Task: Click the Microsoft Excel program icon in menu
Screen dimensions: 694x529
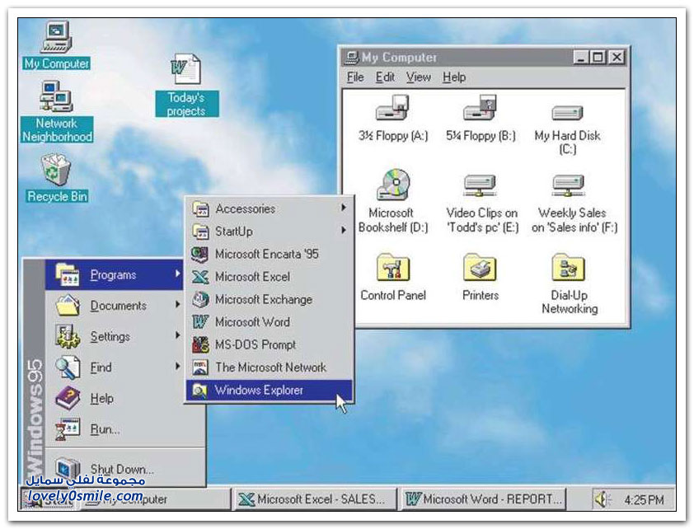Action: [200, 277]
